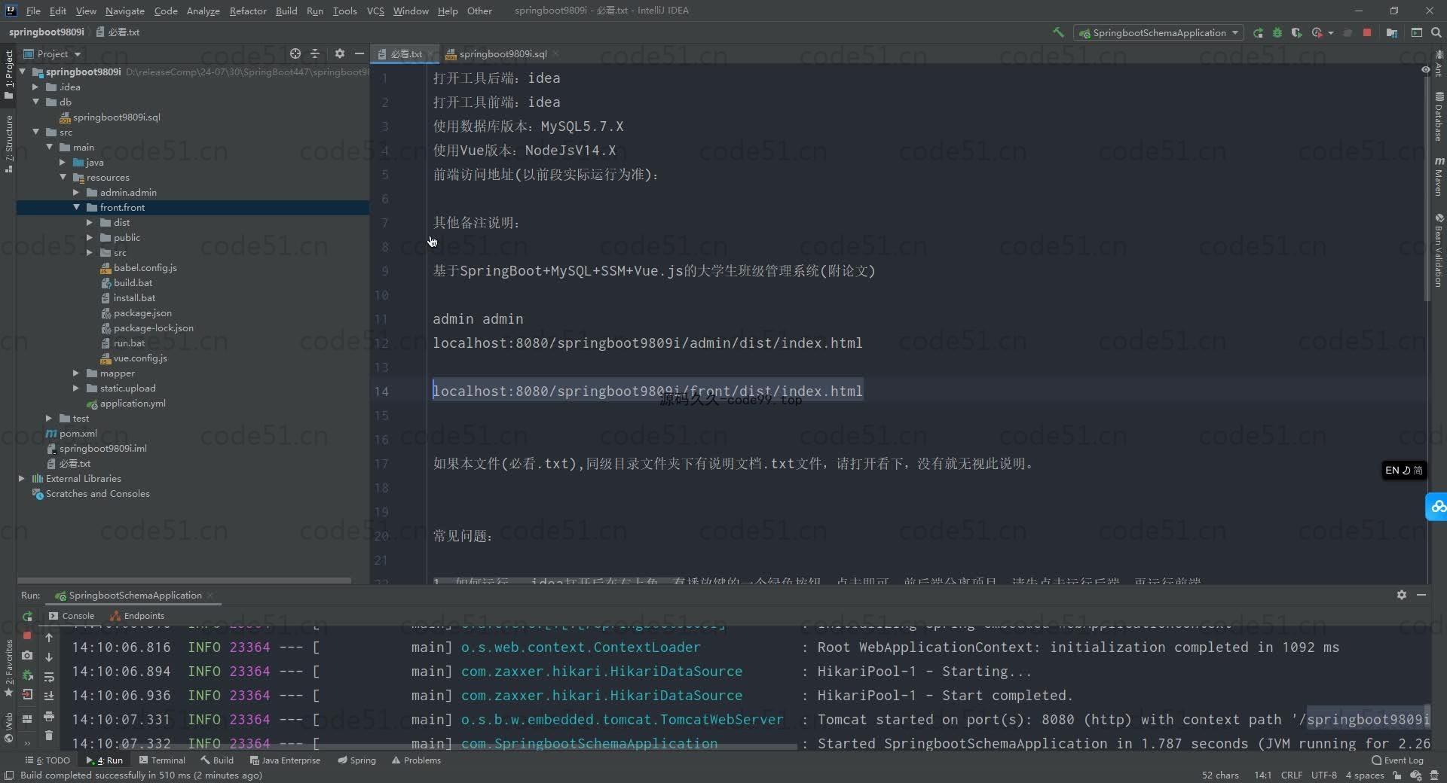Viewport: 1447px width, 783px height.
Task: Jump up the stack trace with the up arrow
Action: pos(49,638)
